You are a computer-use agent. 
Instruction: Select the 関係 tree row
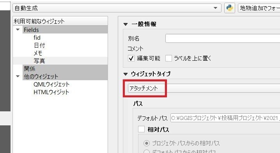[x=65, y=69]
